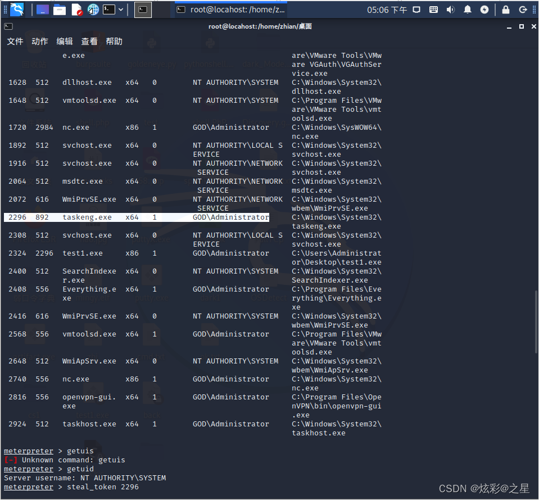
Task: Click PID 2568 of vmtoolsd.exe row
Action: pos(17,334)
